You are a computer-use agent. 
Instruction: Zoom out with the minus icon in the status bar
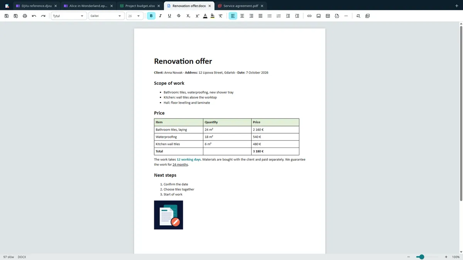pyautogui.click(x=409, y=257)
